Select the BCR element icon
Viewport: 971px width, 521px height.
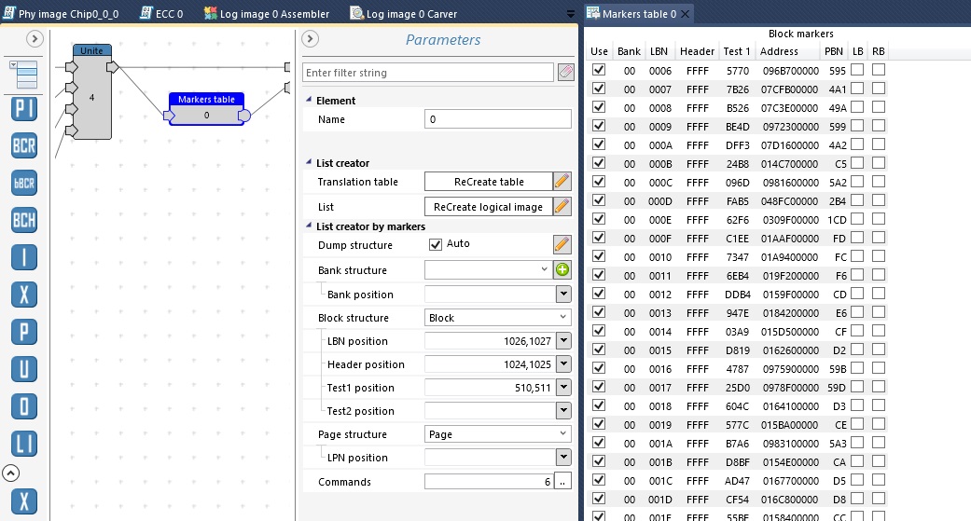tap(24, 146)
